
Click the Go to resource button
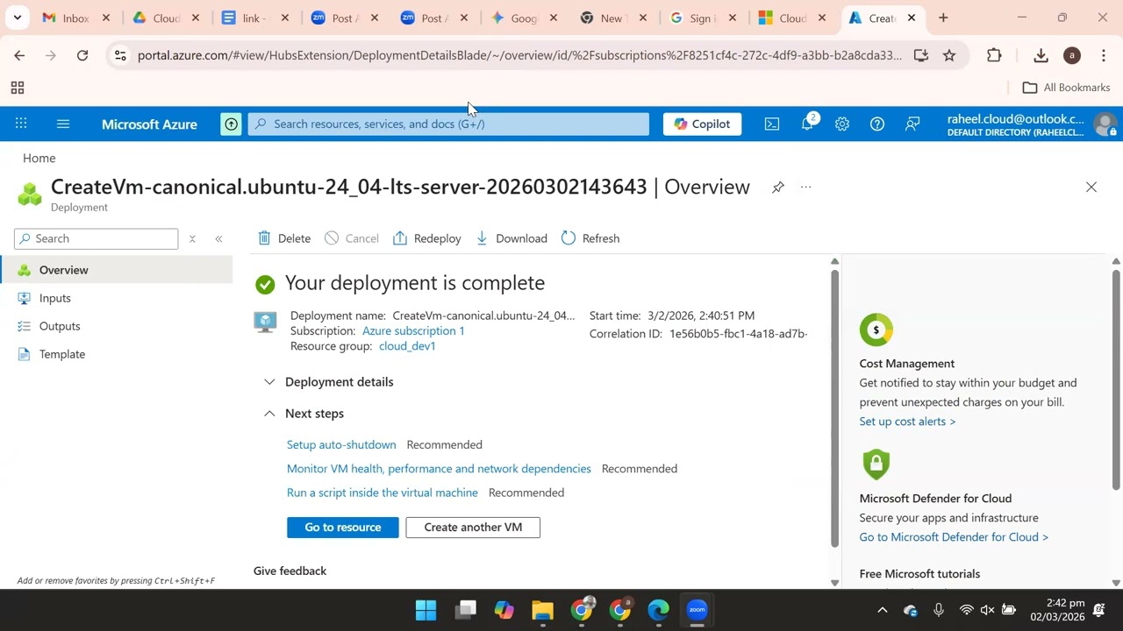[x=343, y=527]
